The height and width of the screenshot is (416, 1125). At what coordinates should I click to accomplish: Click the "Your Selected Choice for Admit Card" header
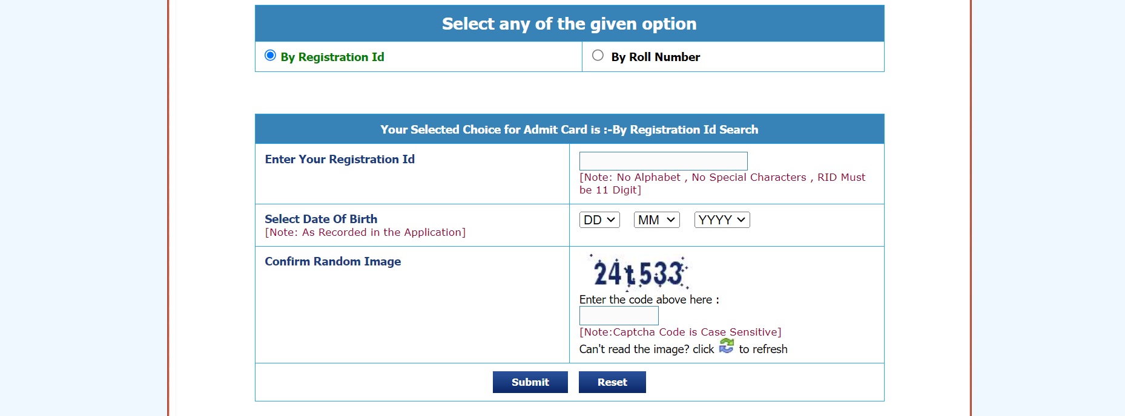click(x=569, y=129)
